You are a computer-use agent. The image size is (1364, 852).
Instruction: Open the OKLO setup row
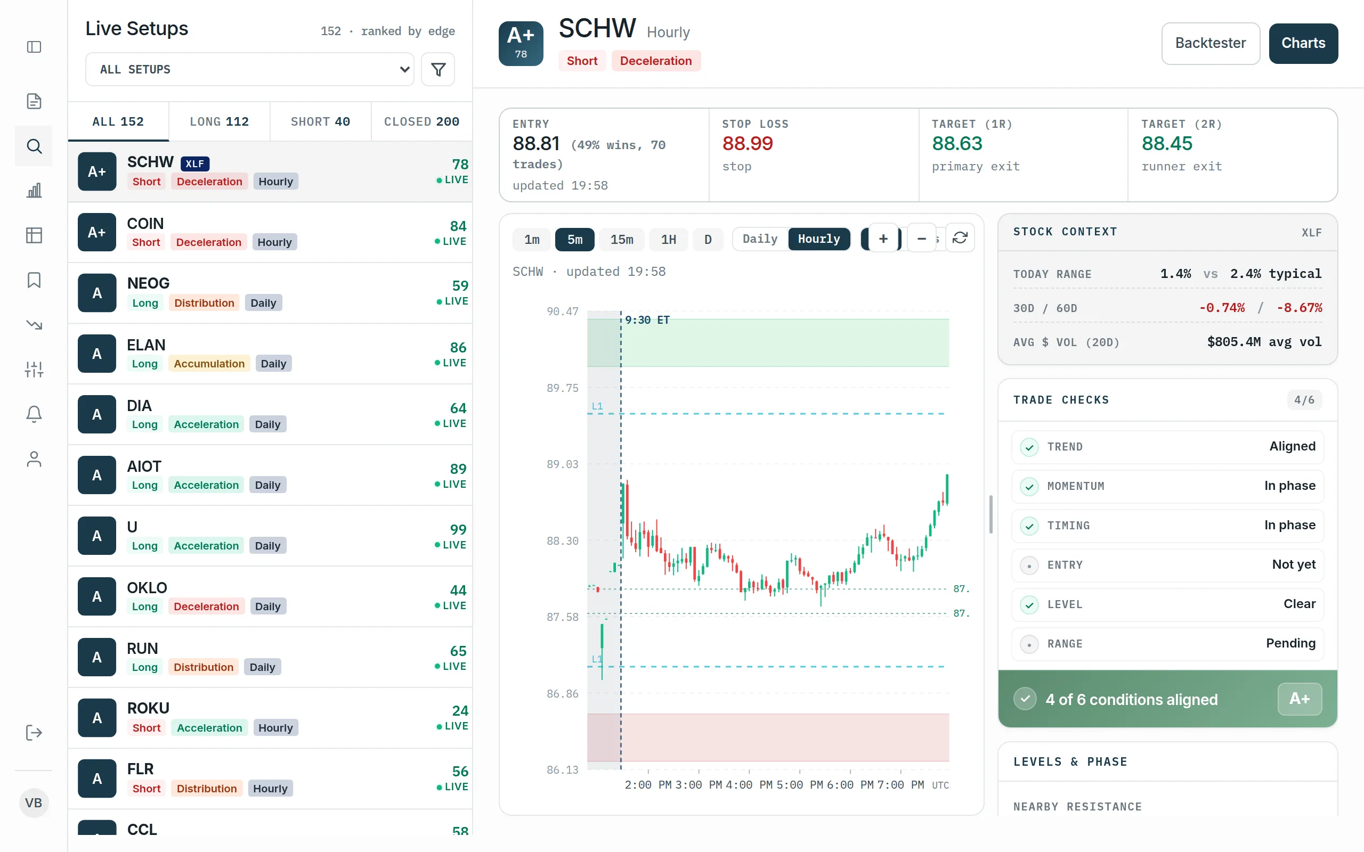(270, 597)
